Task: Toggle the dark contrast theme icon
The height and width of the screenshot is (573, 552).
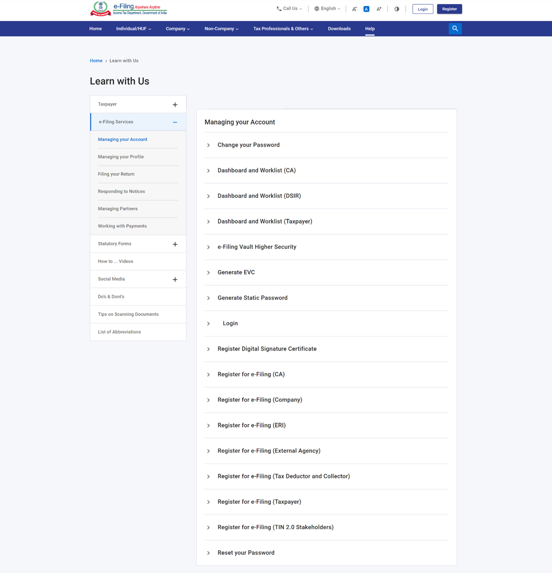Action: pyautogui.click(x=397, y=9)
